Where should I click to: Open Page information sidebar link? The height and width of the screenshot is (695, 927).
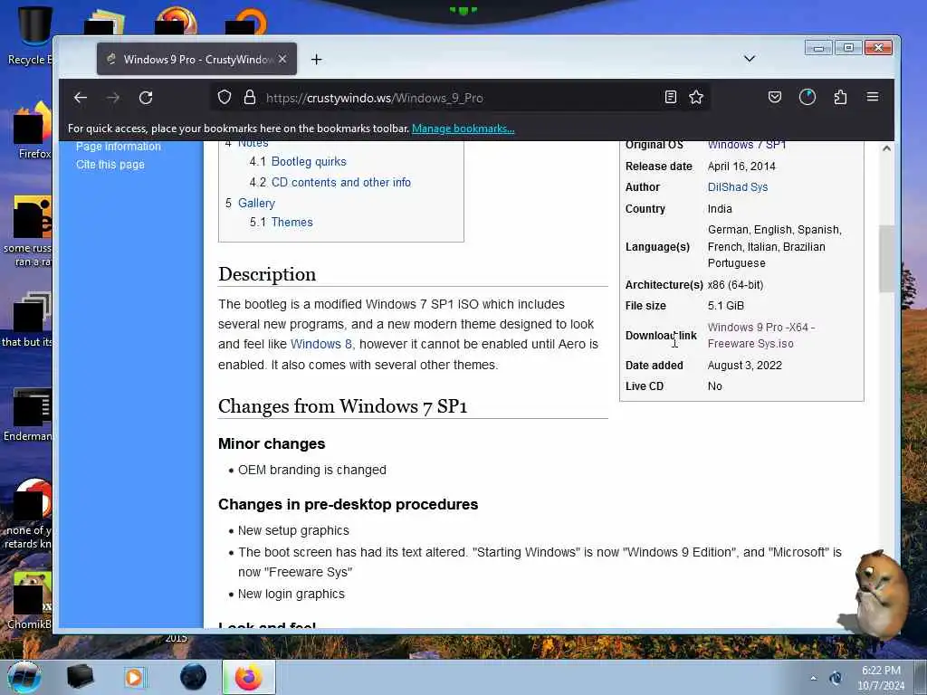click(119, 146)
